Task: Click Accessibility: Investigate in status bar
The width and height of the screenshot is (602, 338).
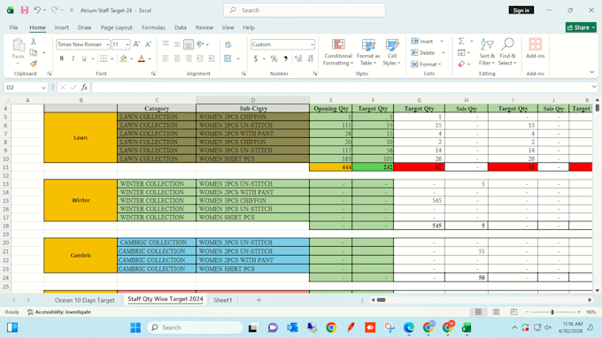Action: pos(59,312)
